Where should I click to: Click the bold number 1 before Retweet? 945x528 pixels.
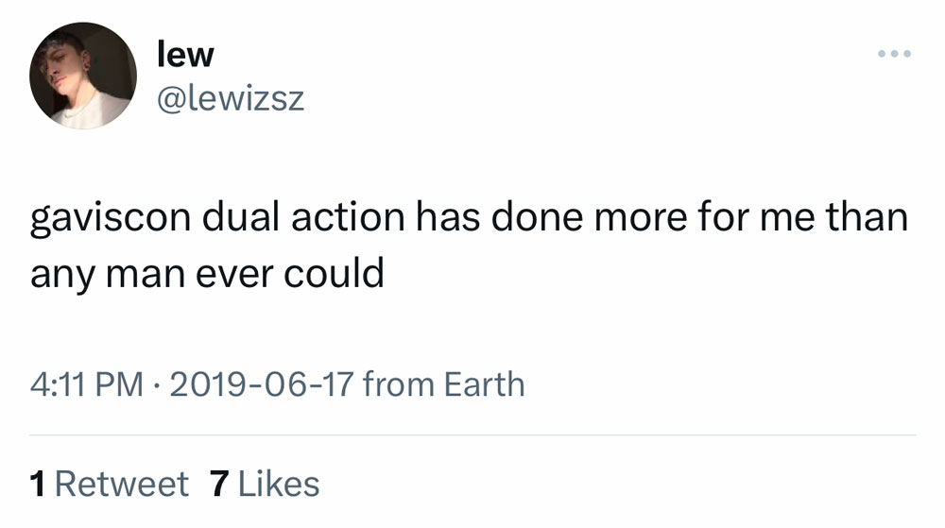38,484
